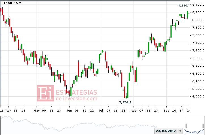The width and height of the screenshot is (205, 135).
Task: Click the 8,000.0 price axis label
Action: tap(198, 20)
